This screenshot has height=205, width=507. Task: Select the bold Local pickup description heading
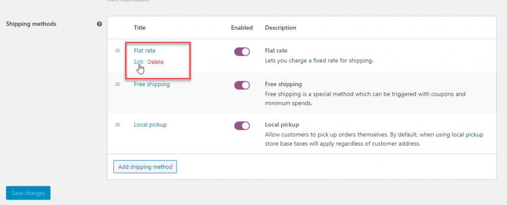click(x=282, y=124)
